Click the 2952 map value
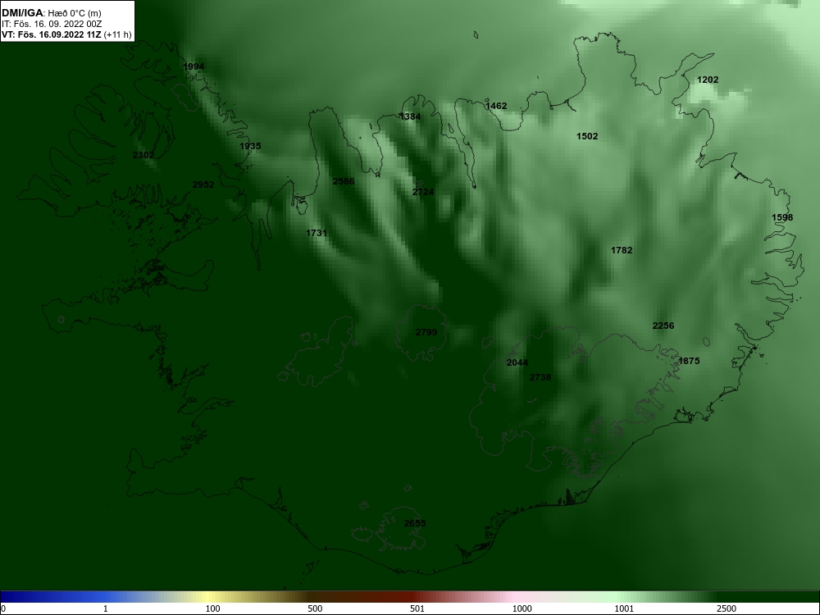Viewport: 820px width, 615px height. point(203,184)
